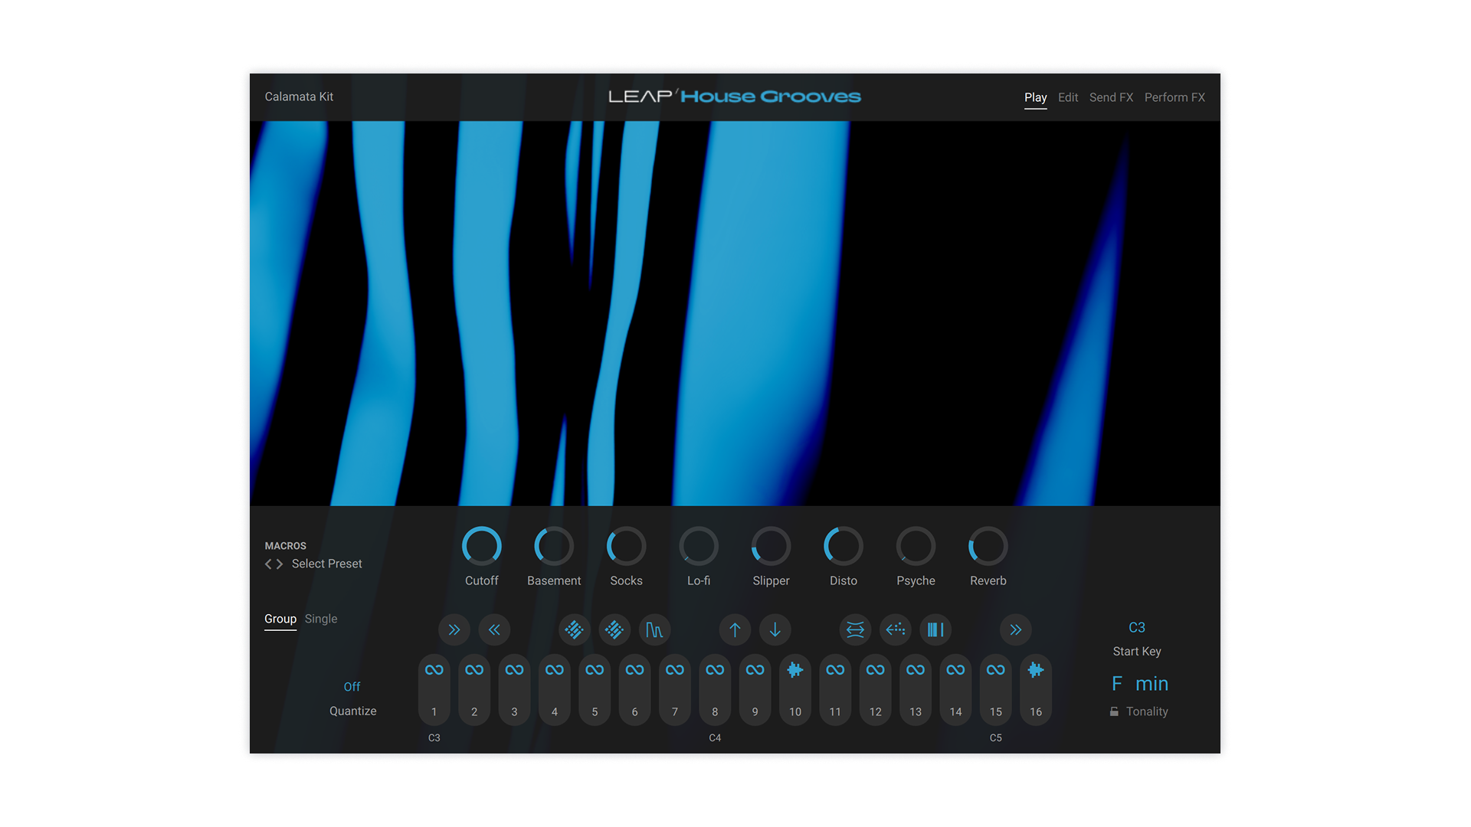This screenshot has height=827, width=1471.
Task: Click the gate envelope shape keyswitch icon
Action: (654, 629)
